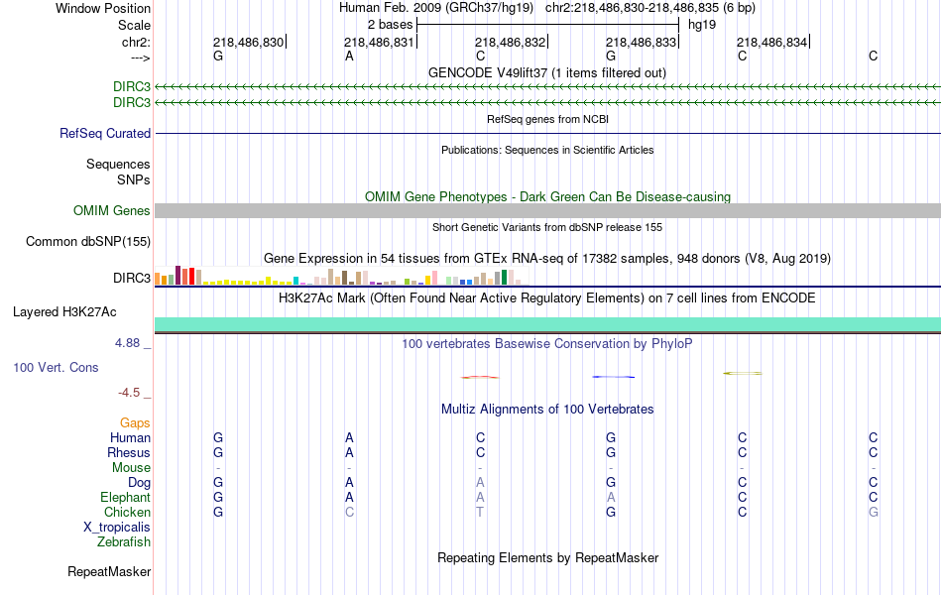Open the Layered H3K27Ac track label
The width and height of the screenshot is (942, 595).
tap(64, 312)
